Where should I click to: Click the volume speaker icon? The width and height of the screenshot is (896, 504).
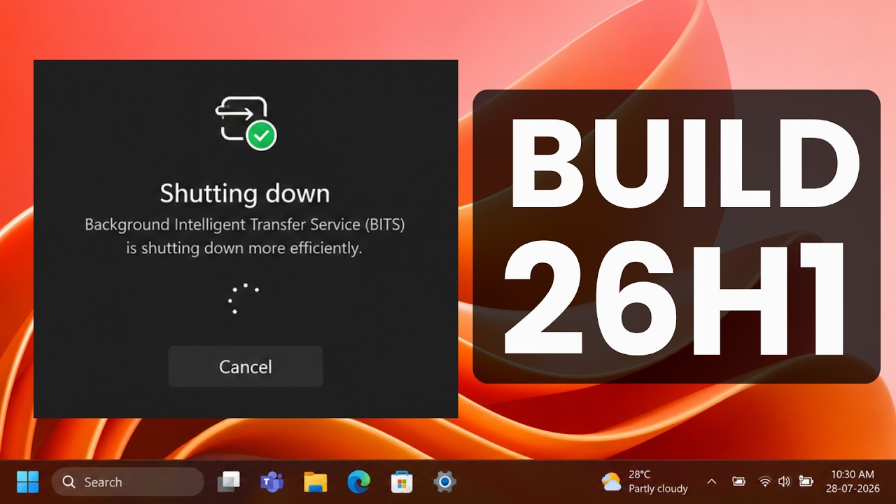[784, 482]
